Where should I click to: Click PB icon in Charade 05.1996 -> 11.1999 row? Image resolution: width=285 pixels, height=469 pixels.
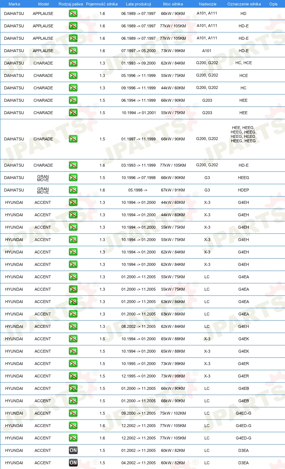(x=73, y=75)
